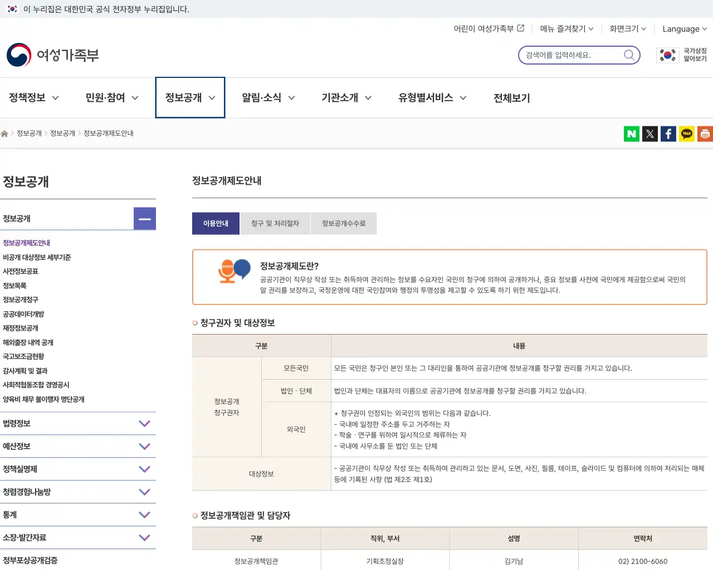Screen dimensions: 713x570
Task: Select the 이용안내 tab
Action: click(216, 223)
